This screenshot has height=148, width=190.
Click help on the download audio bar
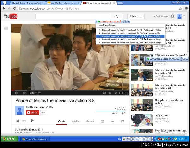click(x=184, y=59)
